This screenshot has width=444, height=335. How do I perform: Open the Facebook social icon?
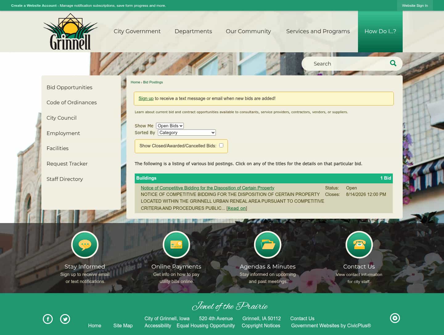(x=48, y=319)
